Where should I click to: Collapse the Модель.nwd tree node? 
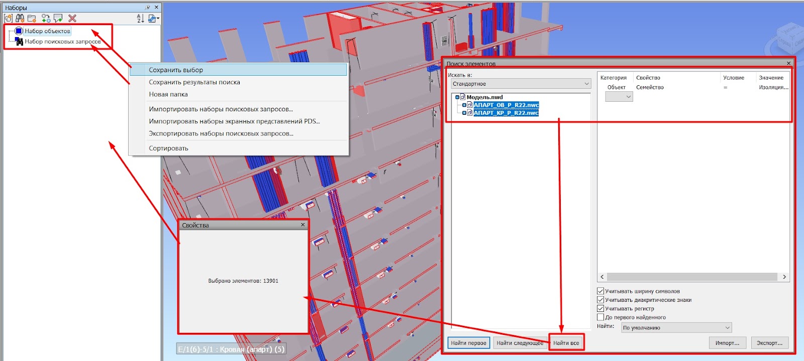coord(457,97)
